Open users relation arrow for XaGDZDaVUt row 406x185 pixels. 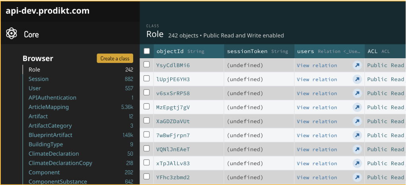tap(357, 121)
